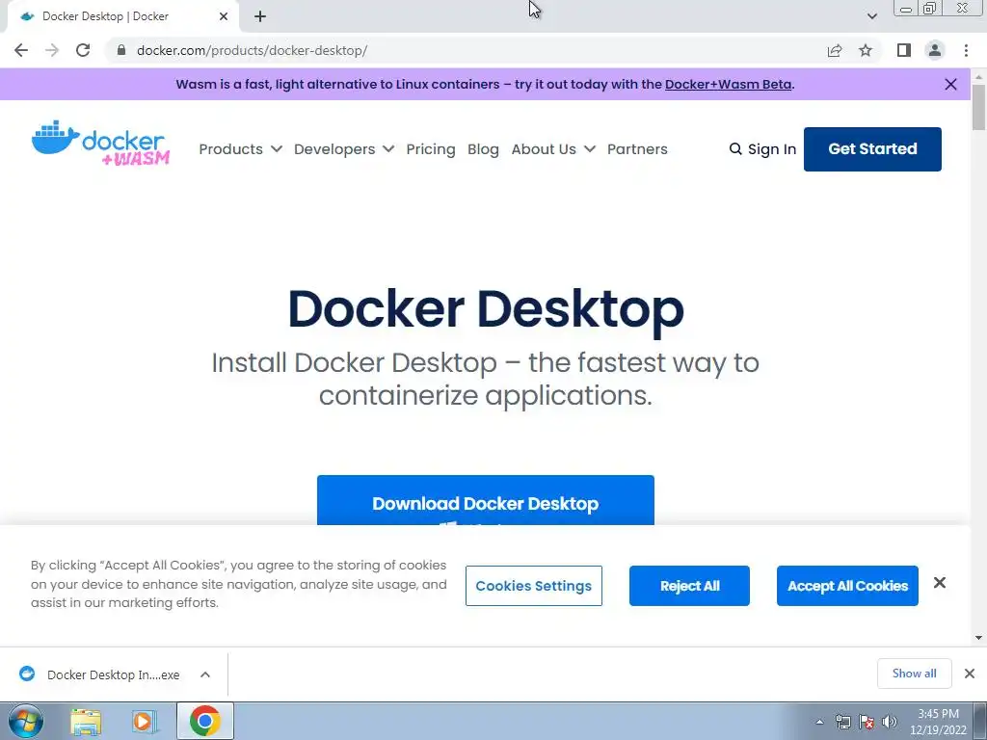Click the Get Started button
Image resolution: width=987 pixels, height=740 pixels.
click(x=872, y=149)
